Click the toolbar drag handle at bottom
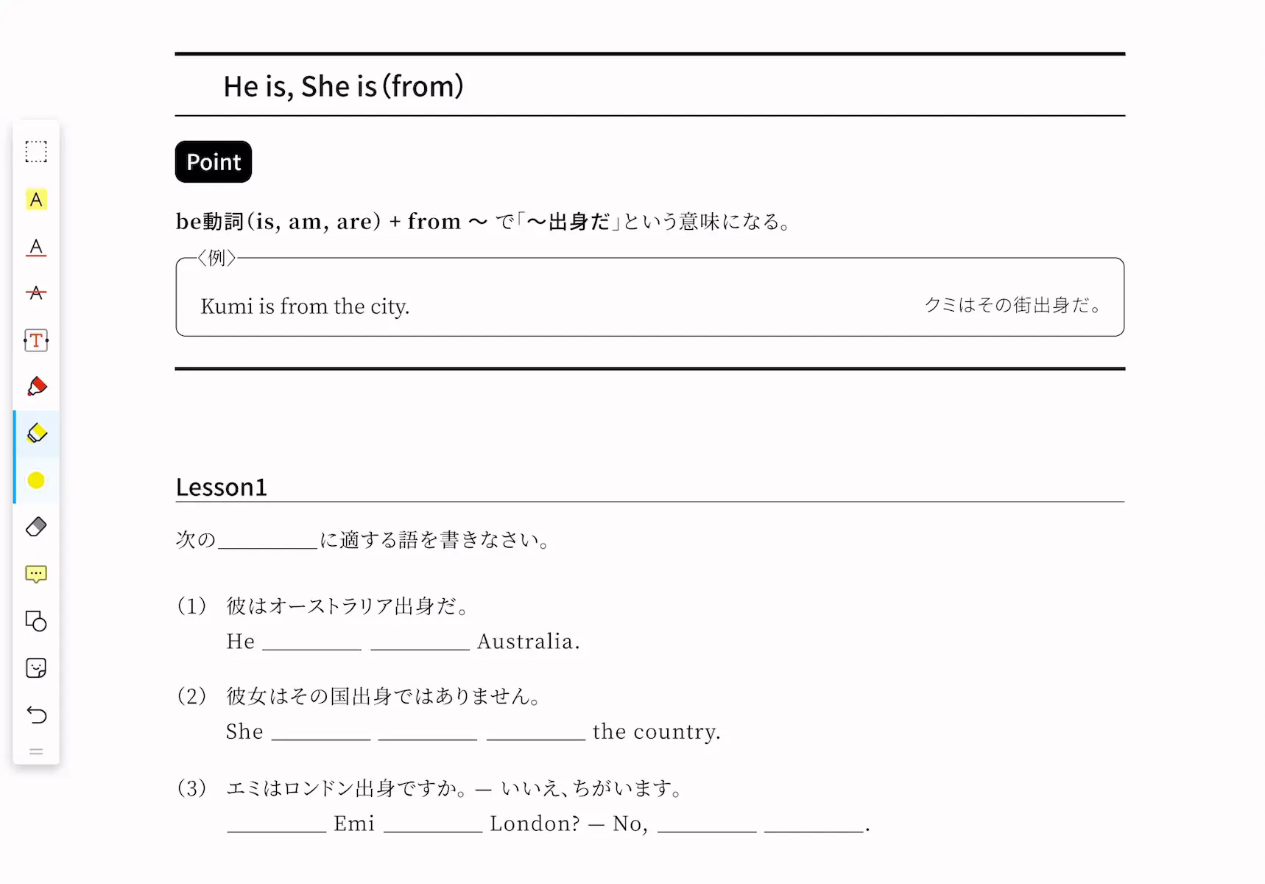 pyautogui.click(x=36, y=751)
